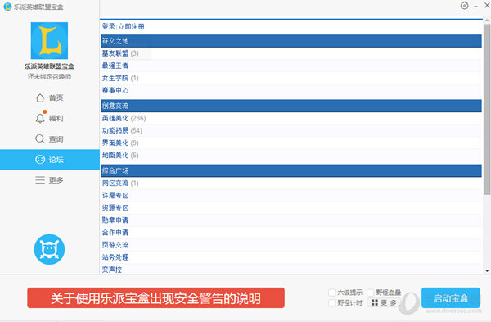Enable the 野怪血量 checkbox
The height and width of the screenshot is (322, 491).
tap(371, 293)
